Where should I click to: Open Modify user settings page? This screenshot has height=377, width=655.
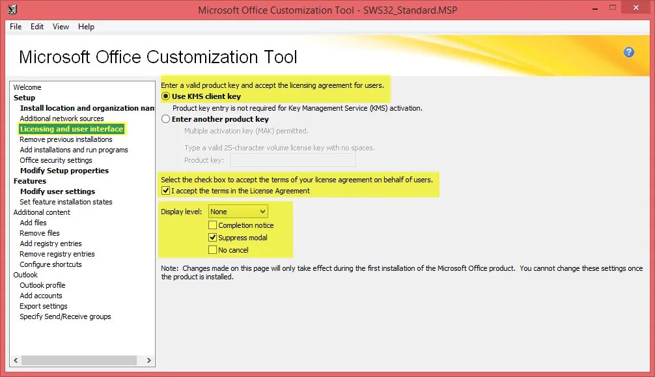tap(58, 191)
